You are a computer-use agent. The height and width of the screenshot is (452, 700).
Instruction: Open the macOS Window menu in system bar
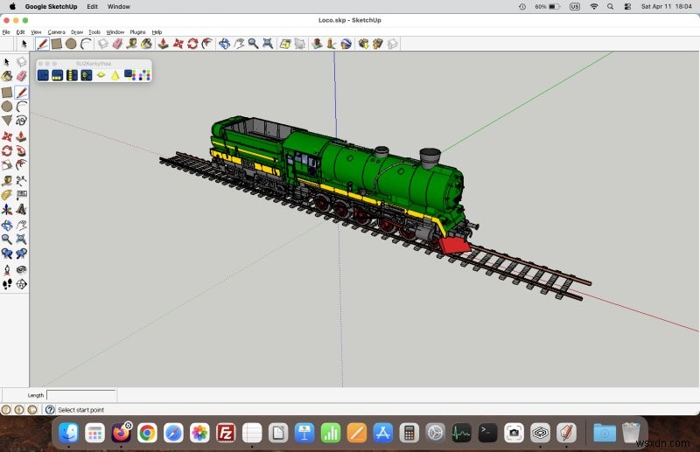pyautogui.click(x=119, y=7)
